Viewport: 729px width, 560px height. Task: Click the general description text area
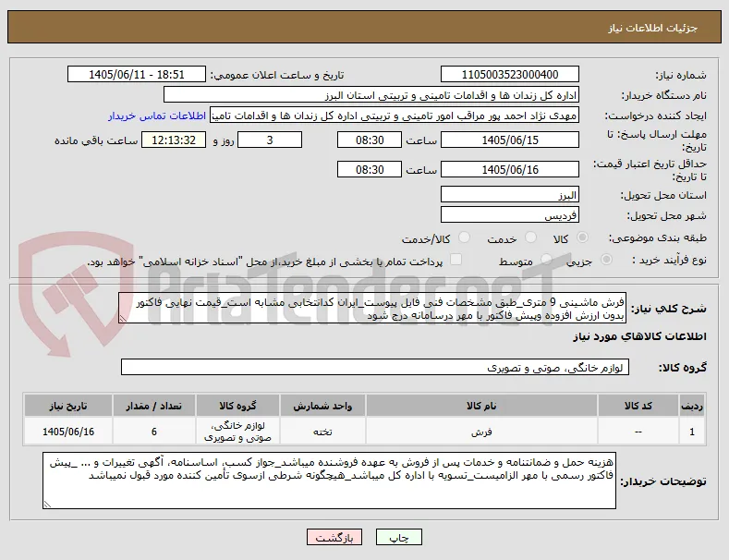tap(372, 308)
